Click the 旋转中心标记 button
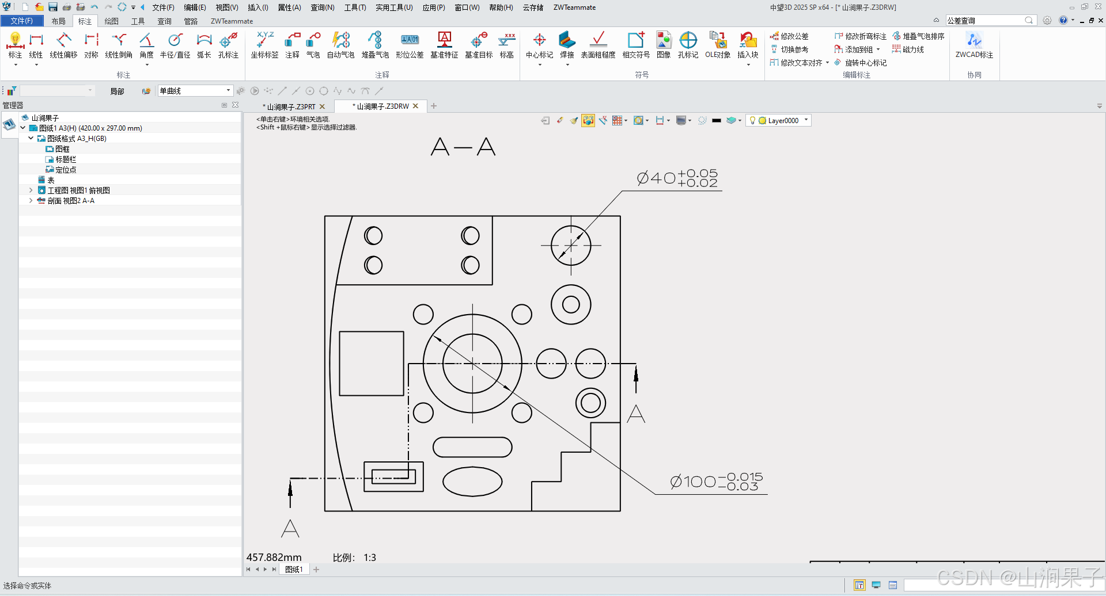The width and height of the screenshot is (1106, 596). tap(861, 63)
